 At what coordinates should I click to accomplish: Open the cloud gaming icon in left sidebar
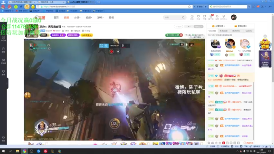3,62
